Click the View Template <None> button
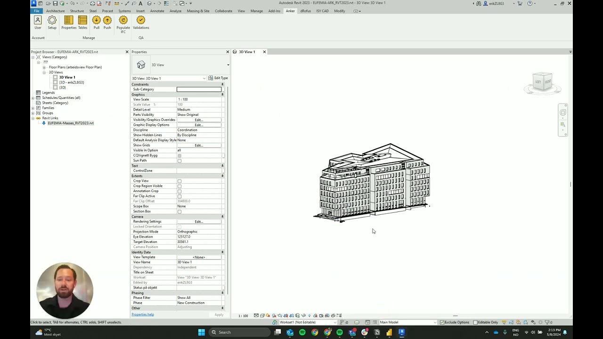This screenshot has width=603, height=339. (x=199, y=258)
